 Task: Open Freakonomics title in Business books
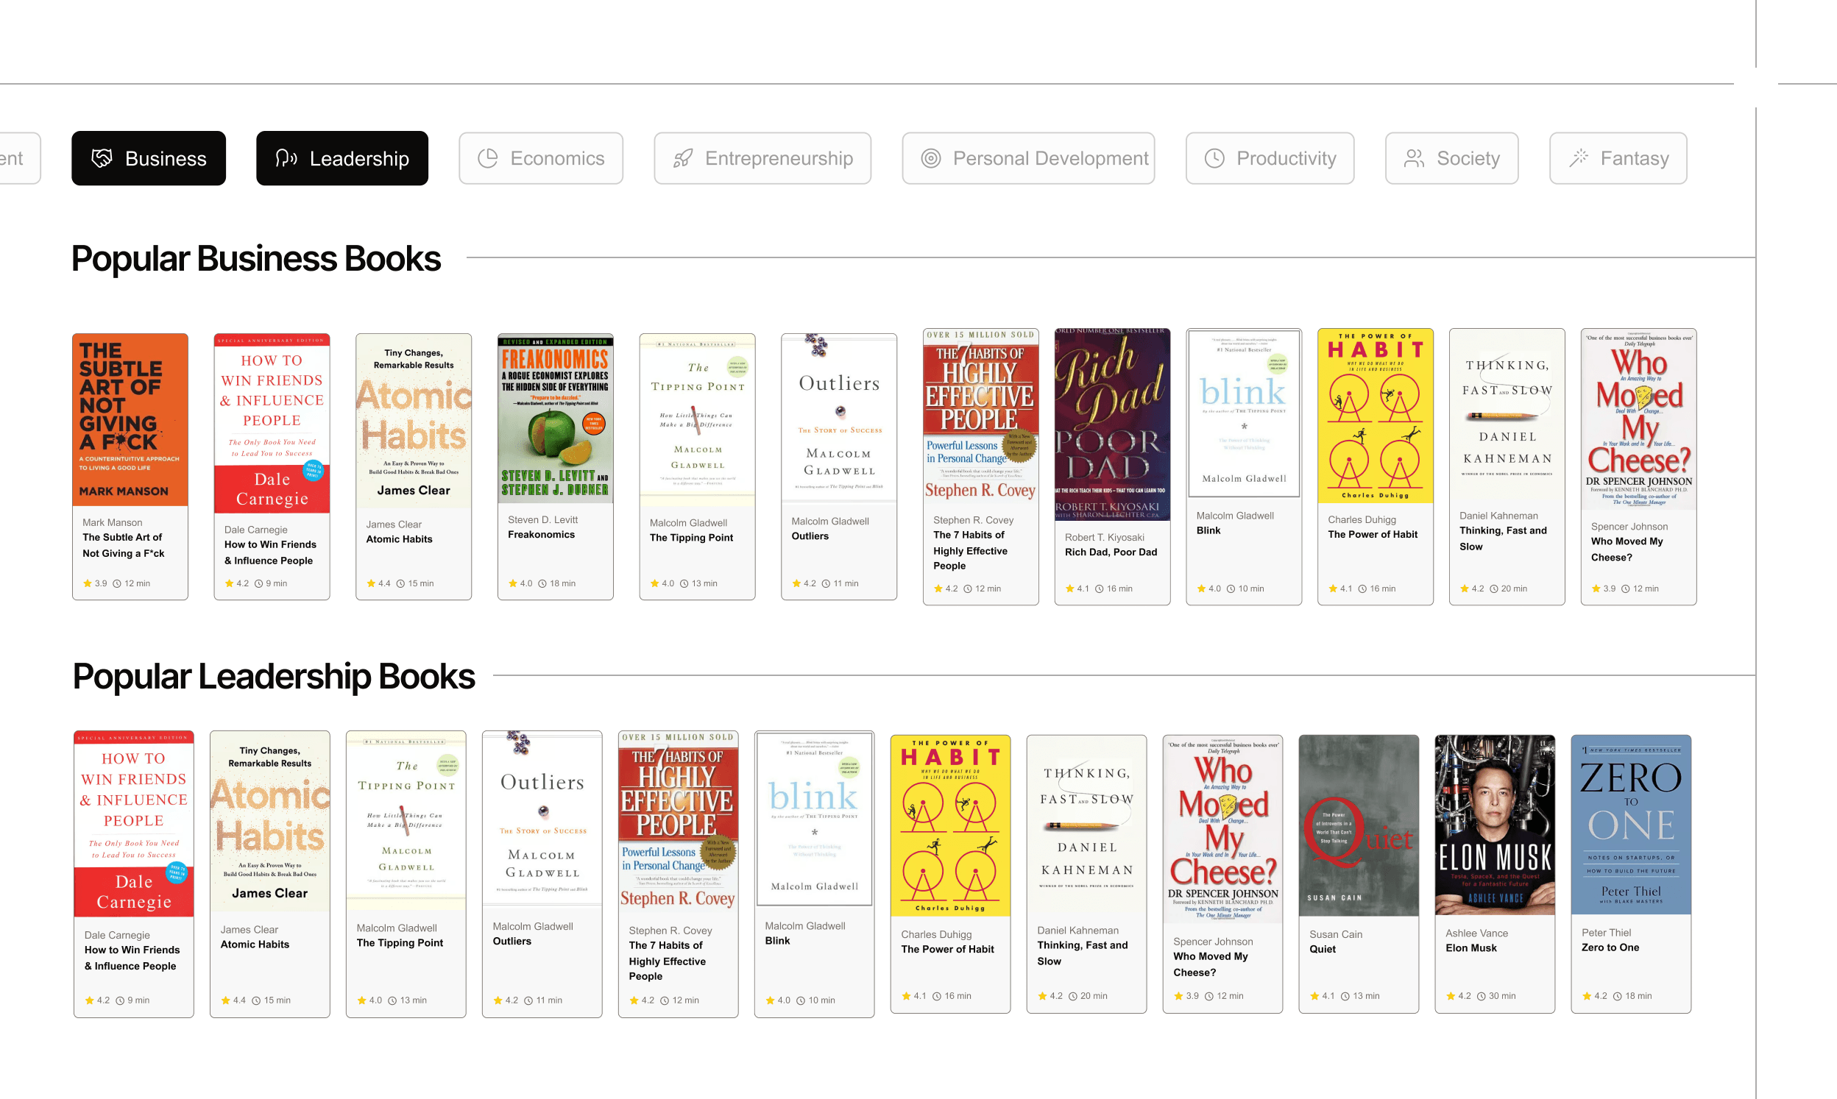(541, 534)
